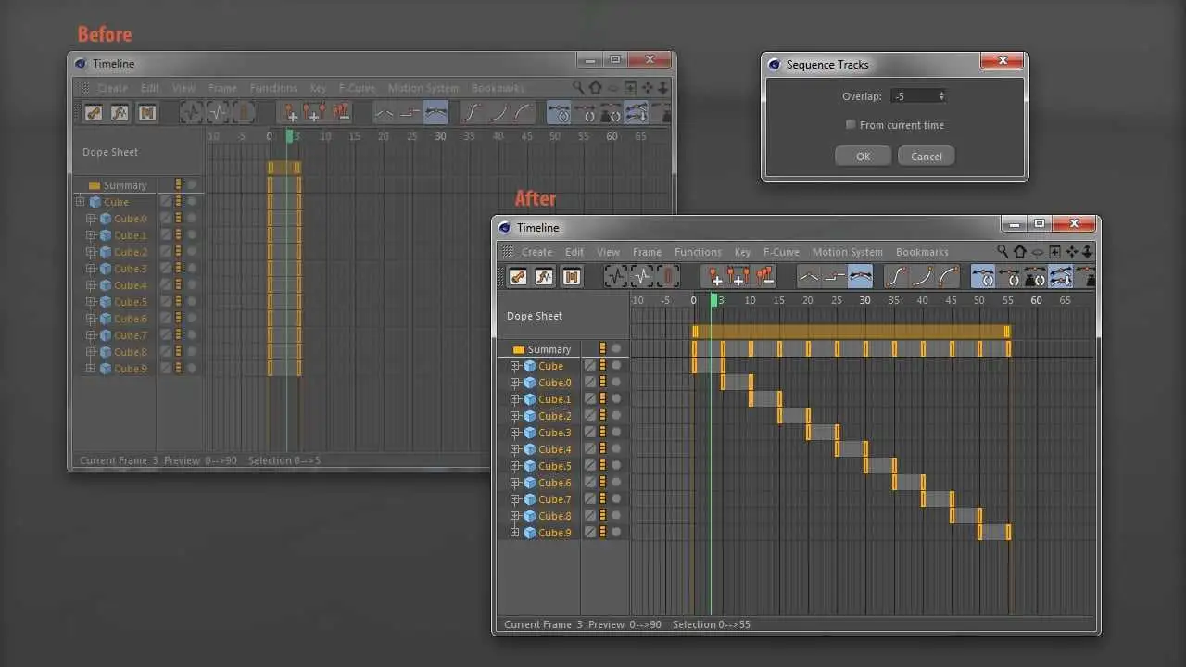The height and width of the screenshot is (667, 1186).
Task: Expand the Cube.6 track in After window
Action: pyautogui.click(x=515, y=483)
